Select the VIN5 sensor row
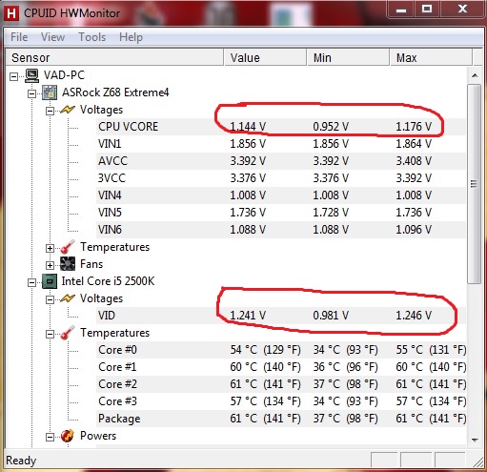The height and width of the screenshot is (472, 487). pos(281,213)
